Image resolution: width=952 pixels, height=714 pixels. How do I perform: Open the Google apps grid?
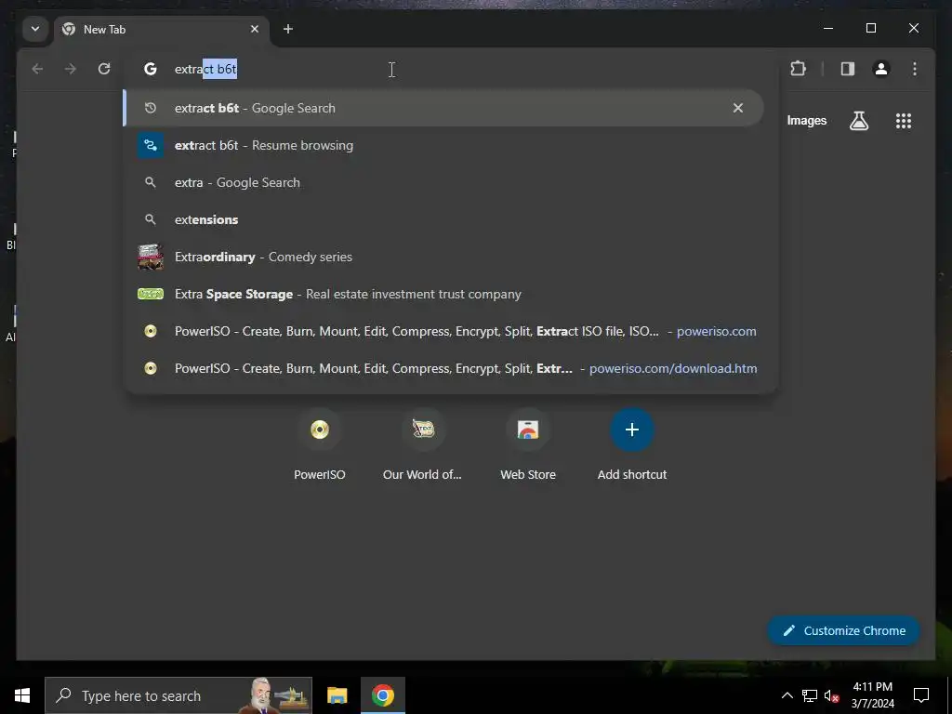904,121
